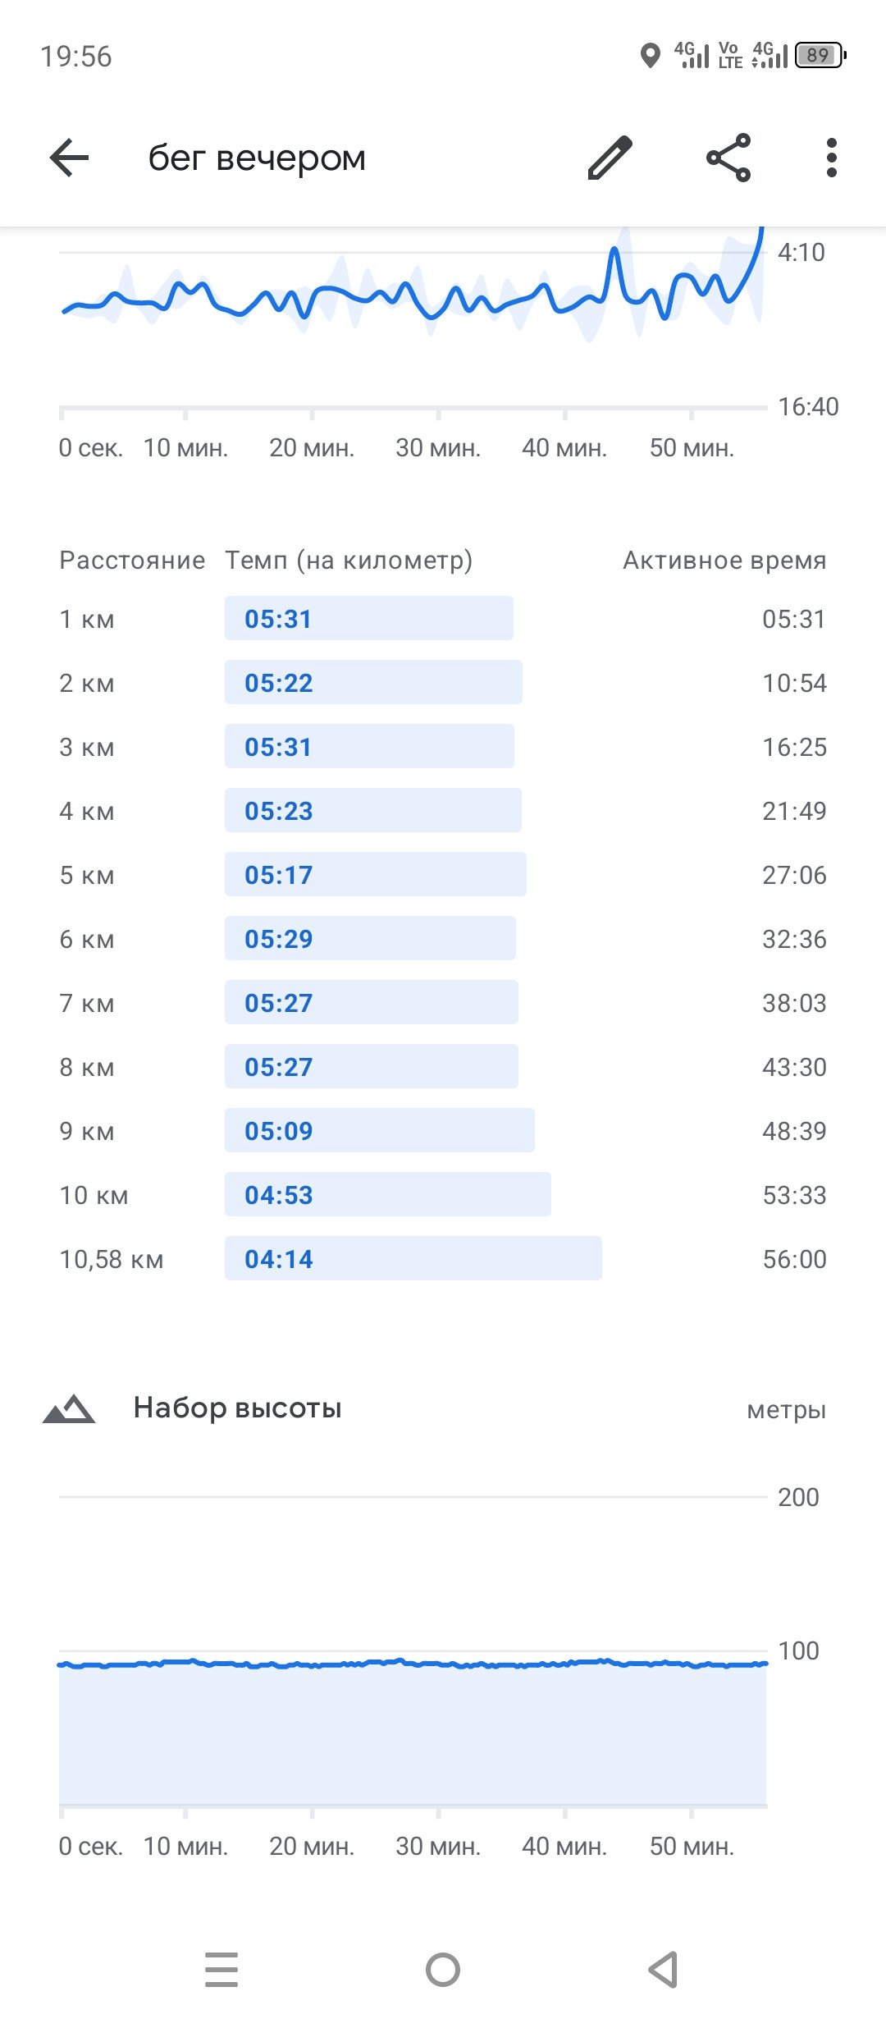Tap the location pin status icon
This screenshot has width=886, height=2019.
(x=650, y=56)
